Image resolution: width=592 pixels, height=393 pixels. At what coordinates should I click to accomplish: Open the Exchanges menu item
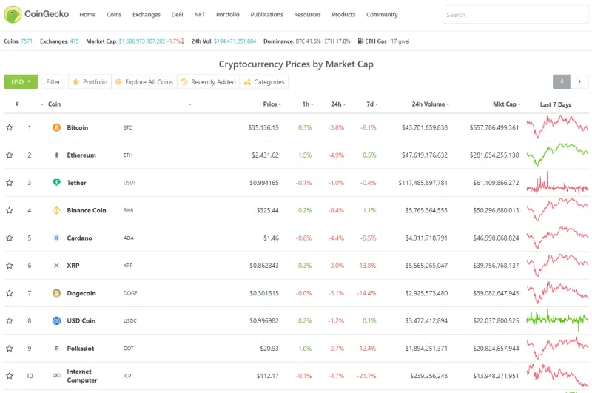(147, 14)
